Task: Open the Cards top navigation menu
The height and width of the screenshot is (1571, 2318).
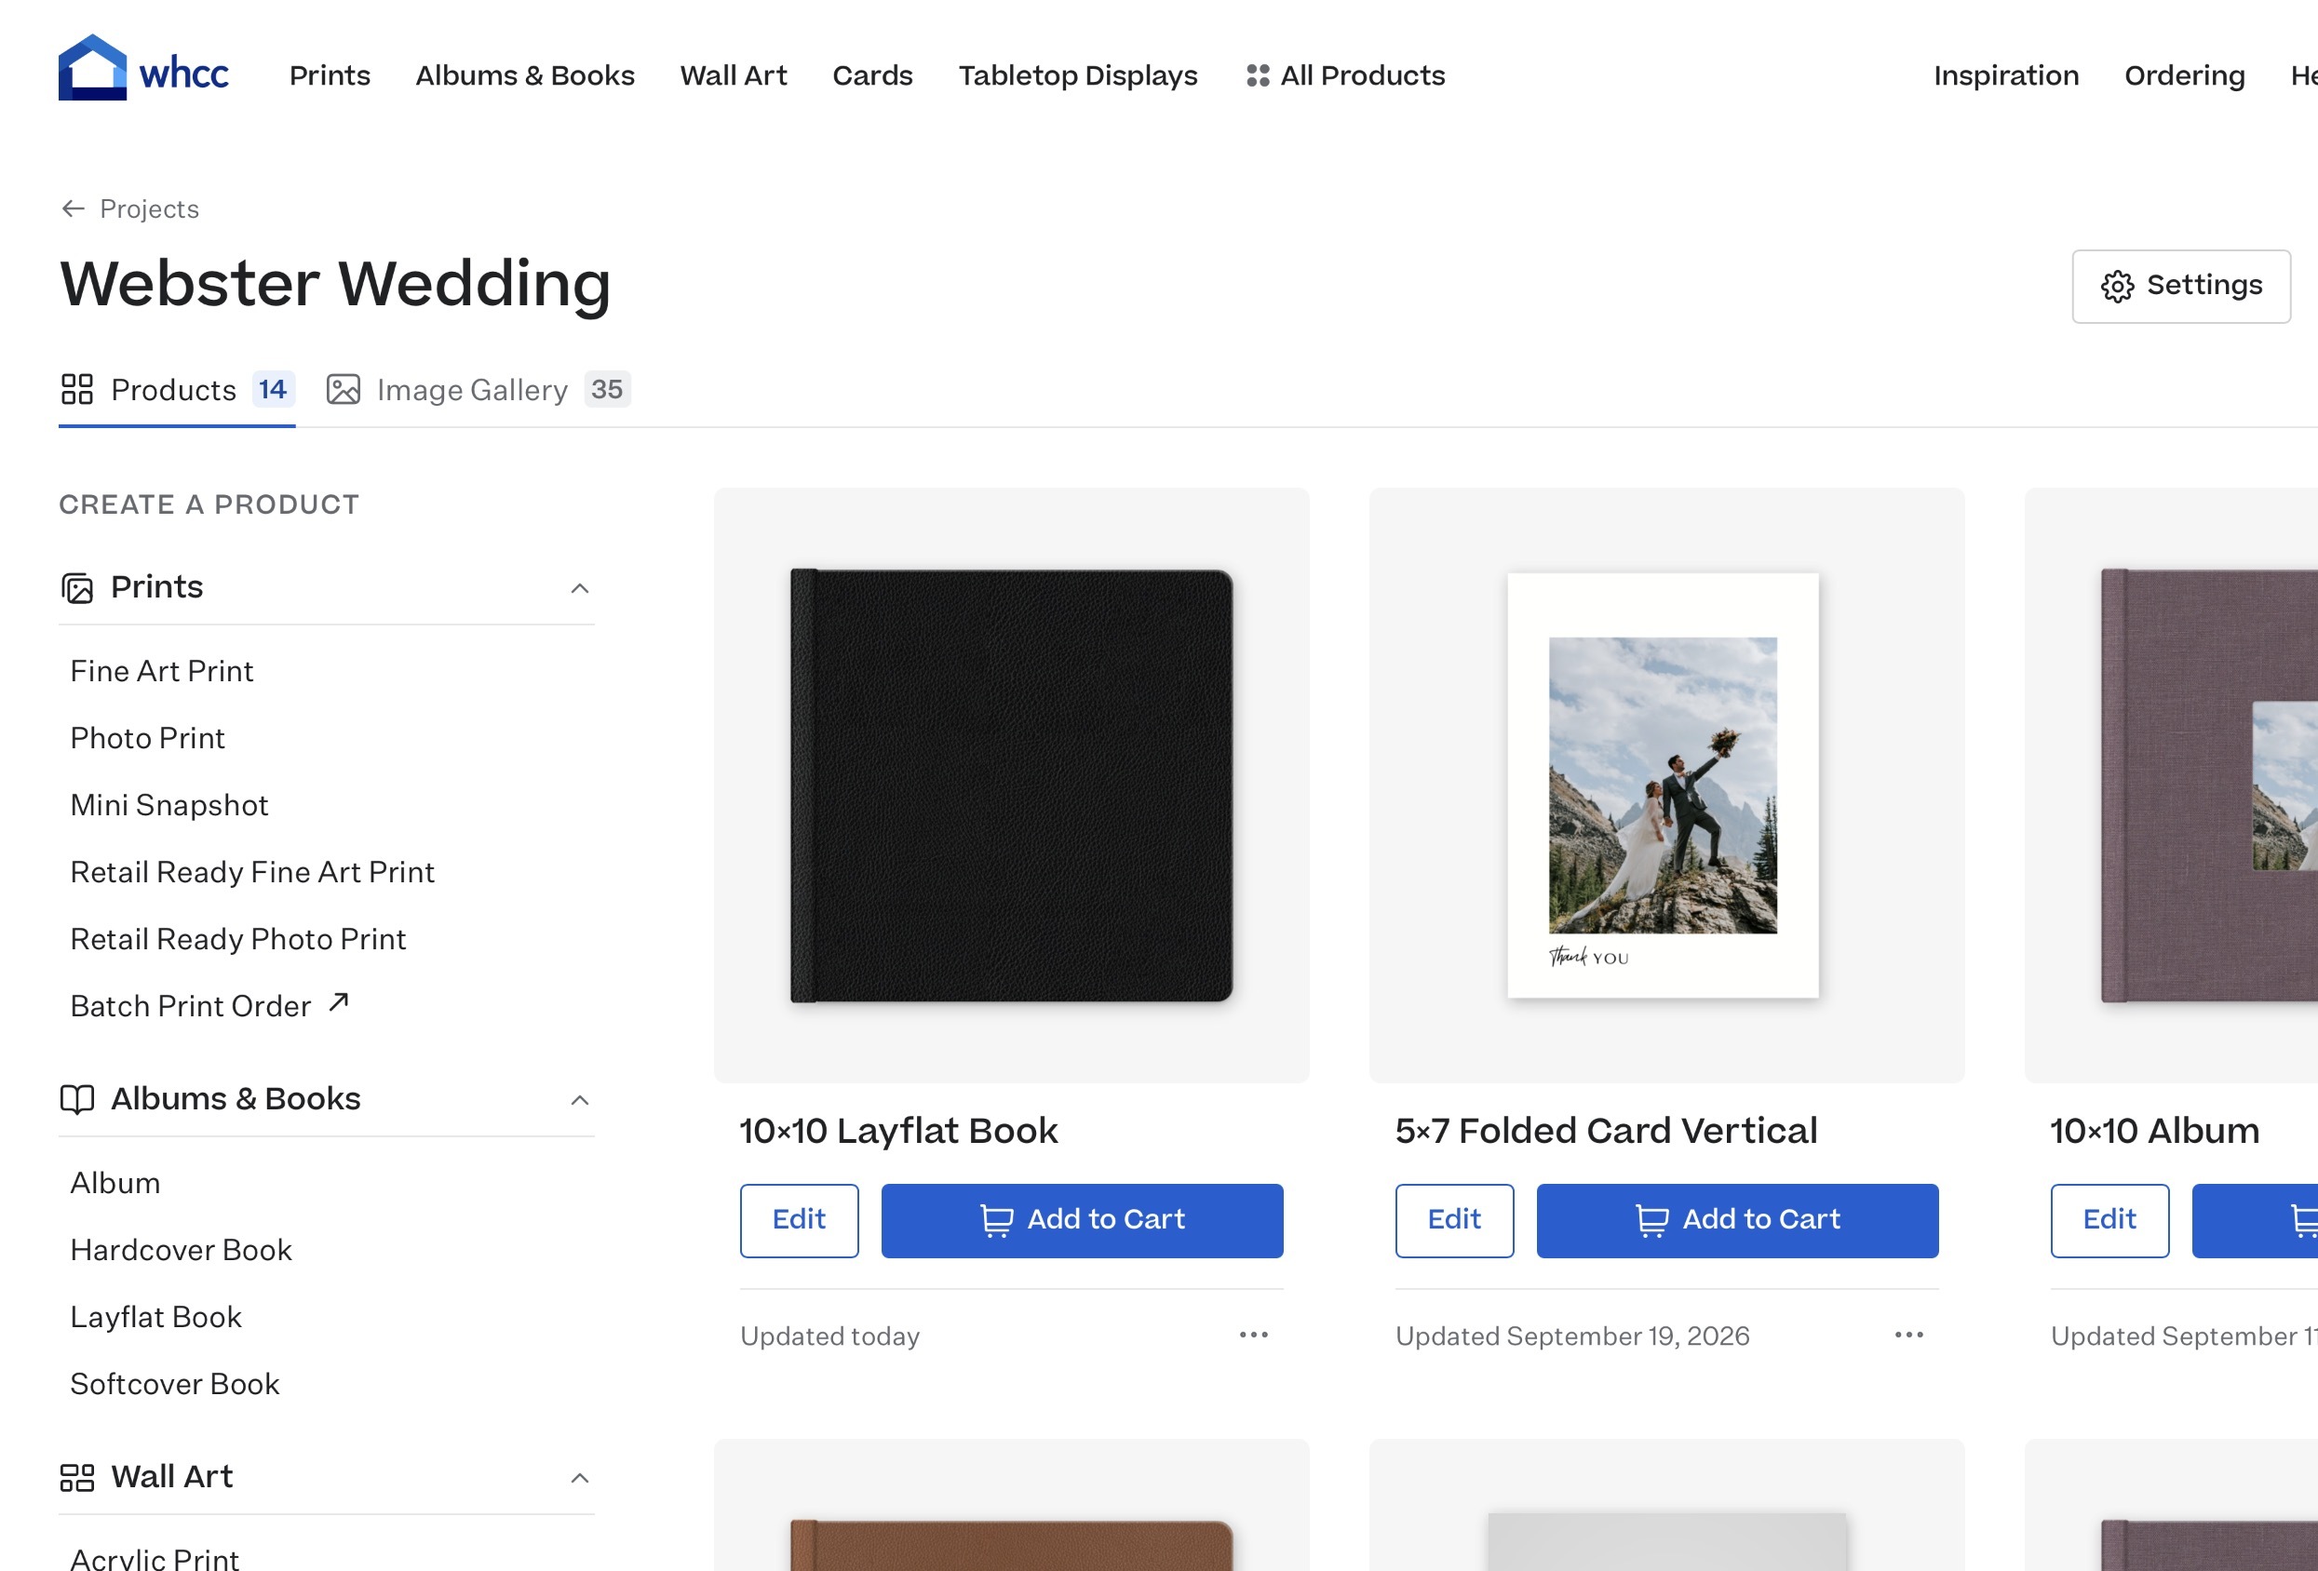Action: click(x=873, y=75)
